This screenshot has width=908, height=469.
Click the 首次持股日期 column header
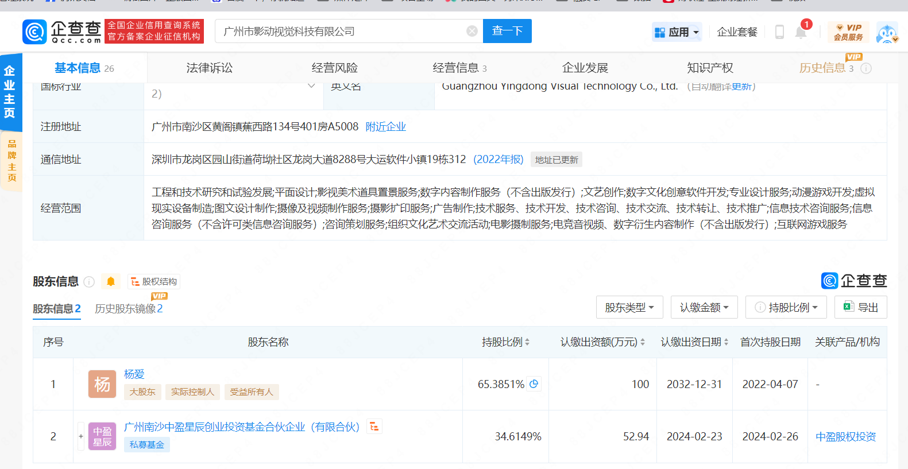pyautogui.click(x=770, y=342)
